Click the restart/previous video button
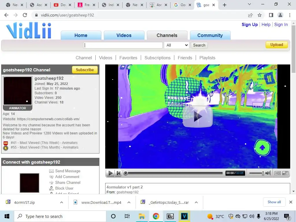This screenshot has width=296, height=222. pos(118,173)
